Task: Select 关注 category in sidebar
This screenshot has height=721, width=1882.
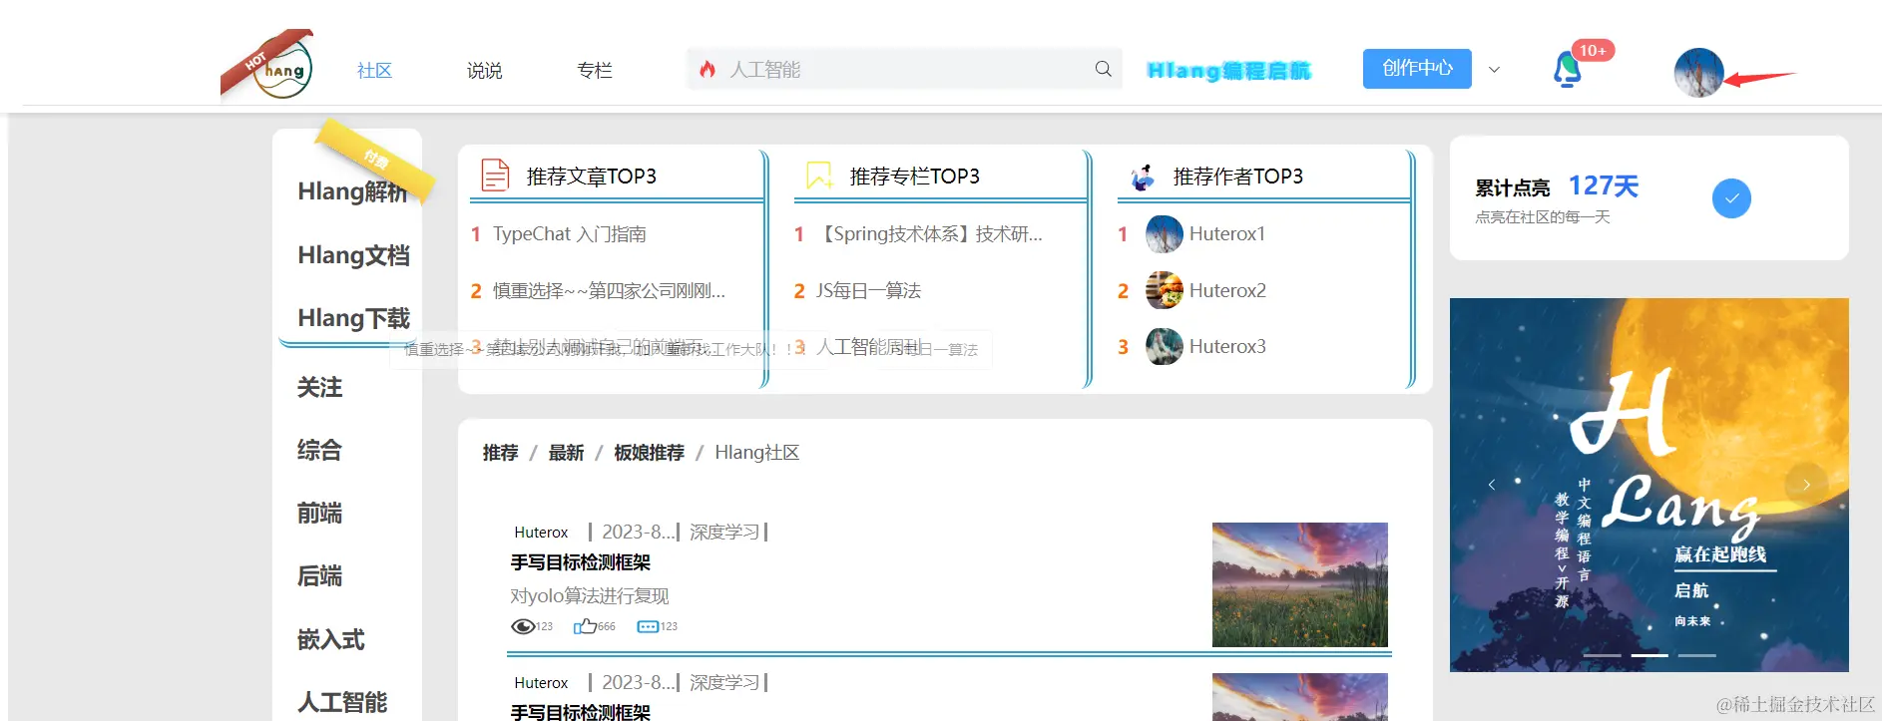Action: click(x=319, y=387)
